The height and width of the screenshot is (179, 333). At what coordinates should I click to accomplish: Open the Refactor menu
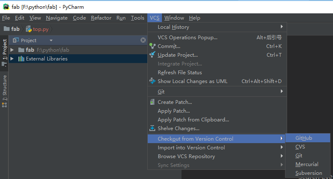(101, 18)
